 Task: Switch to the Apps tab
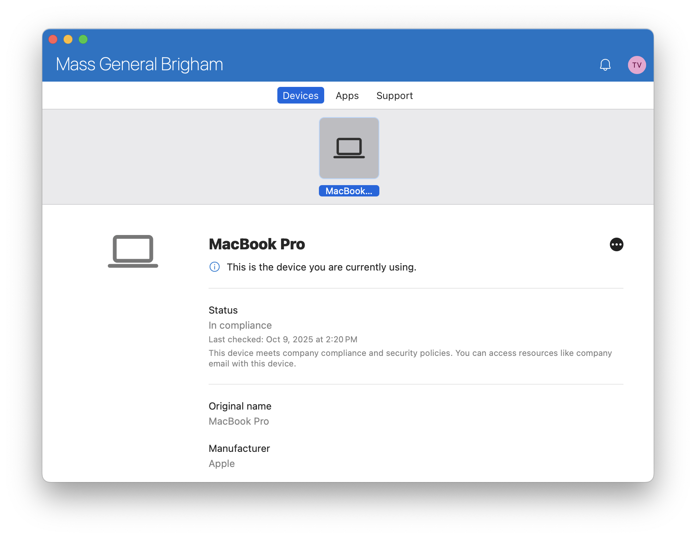[x=347, y=95]
